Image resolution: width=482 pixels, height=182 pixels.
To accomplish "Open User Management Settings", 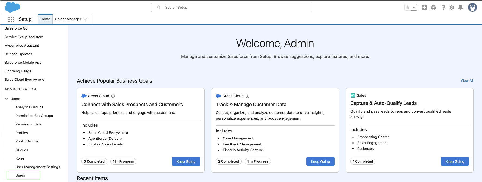I will point(38,167).
